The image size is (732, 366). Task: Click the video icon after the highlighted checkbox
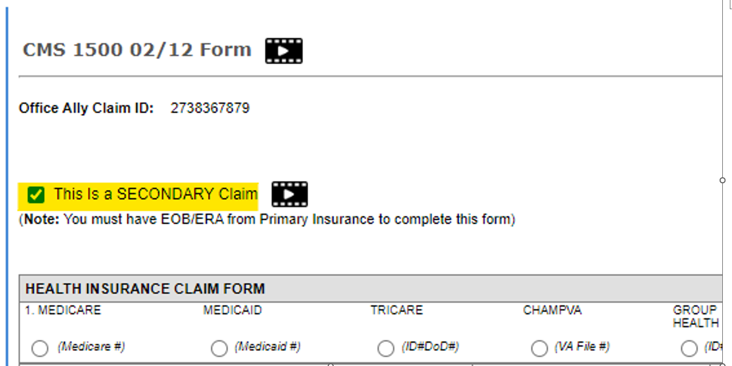click(291, 194)
